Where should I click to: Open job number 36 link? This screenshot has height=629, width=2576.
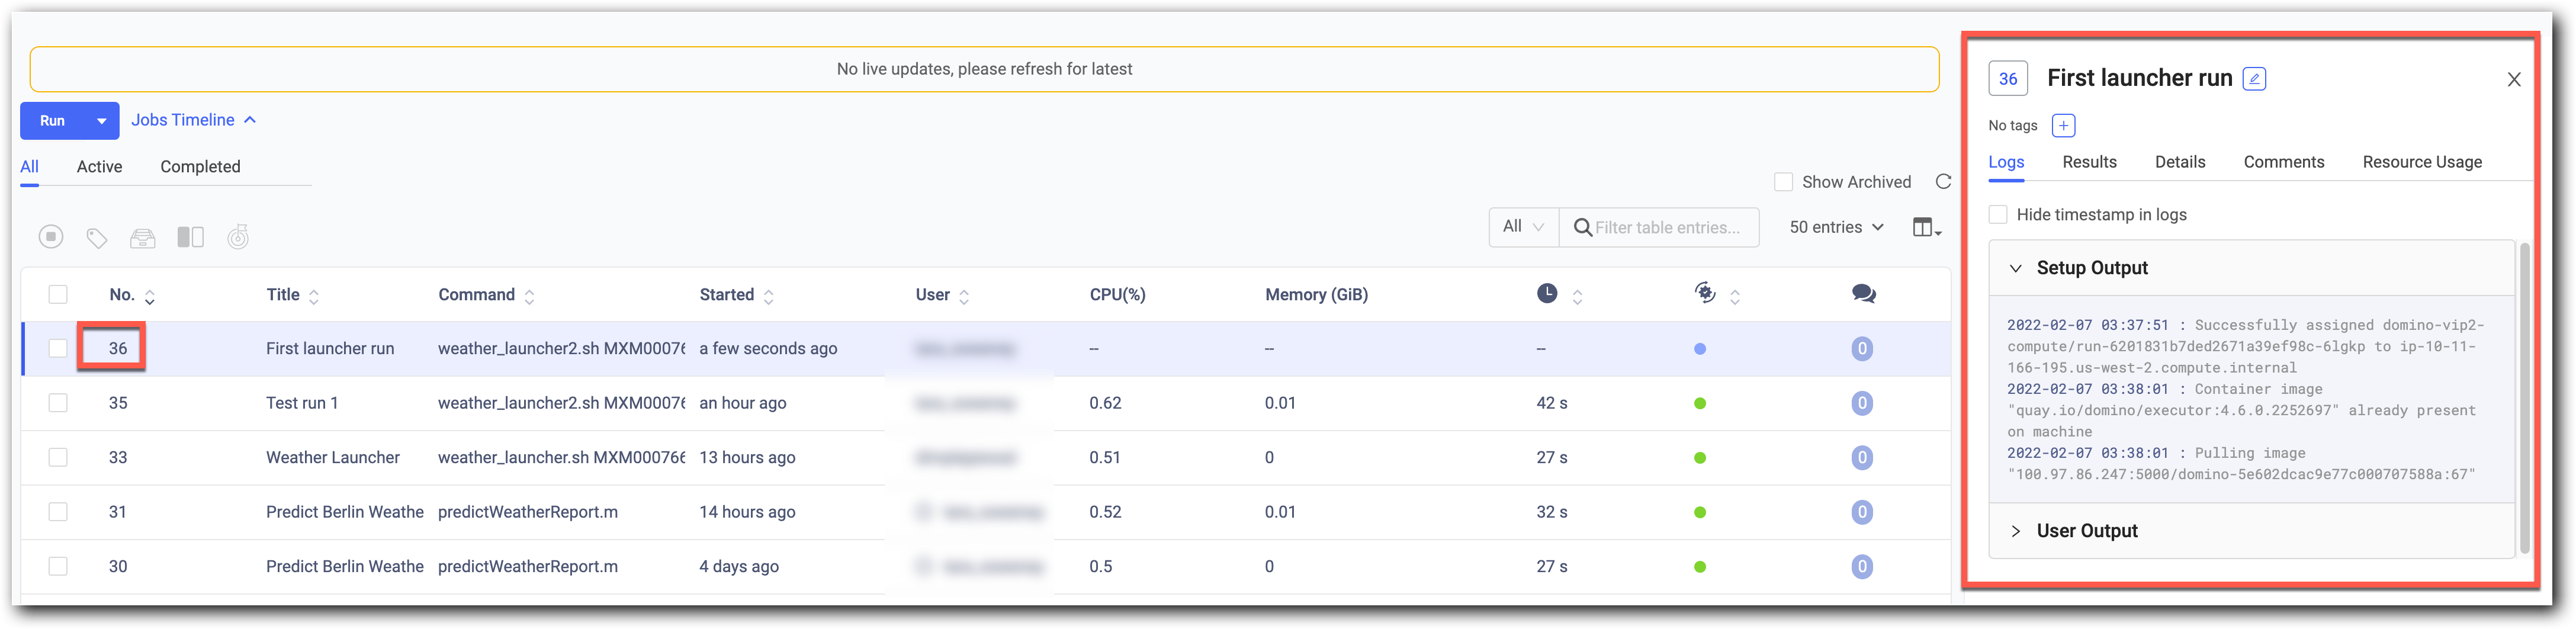coord(118,349)
